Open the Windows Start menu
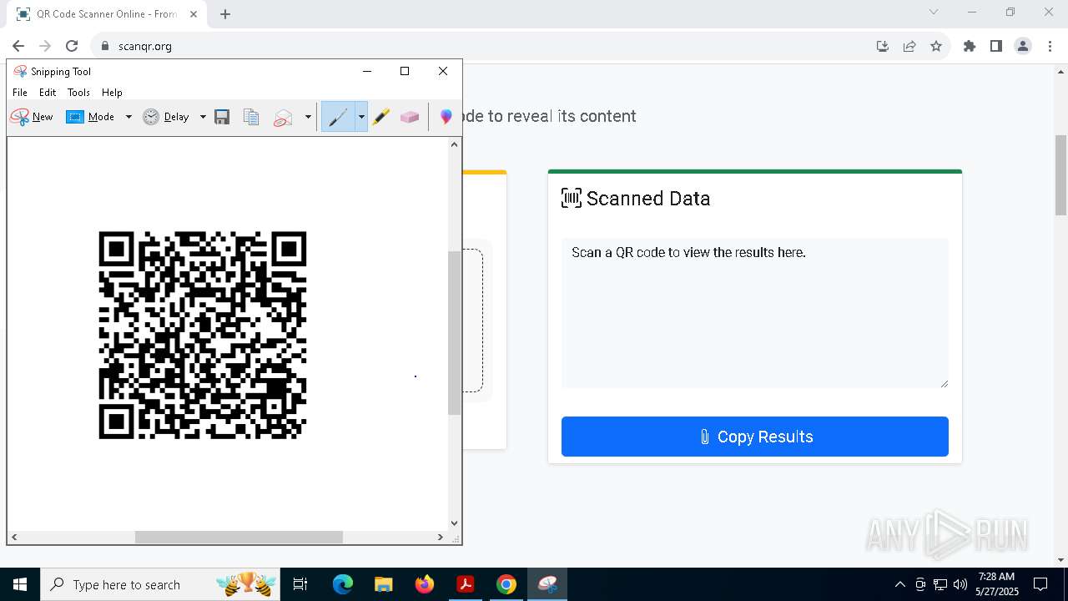 20,584
